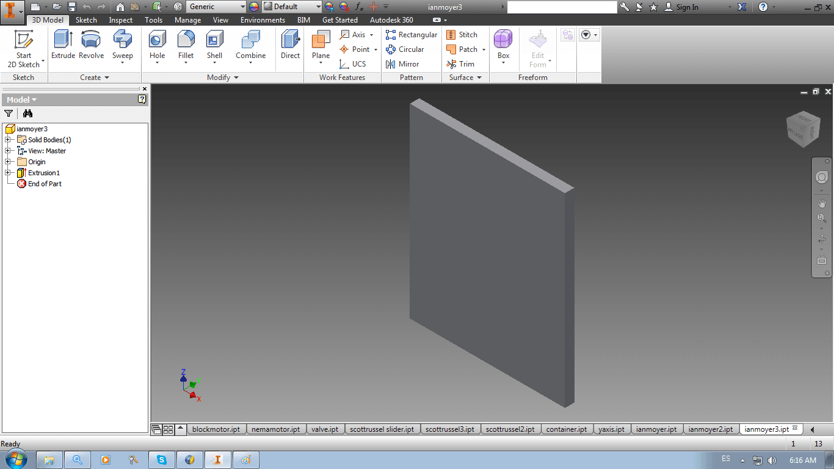Open the Direct edit tool

click(x=291, y=45)
